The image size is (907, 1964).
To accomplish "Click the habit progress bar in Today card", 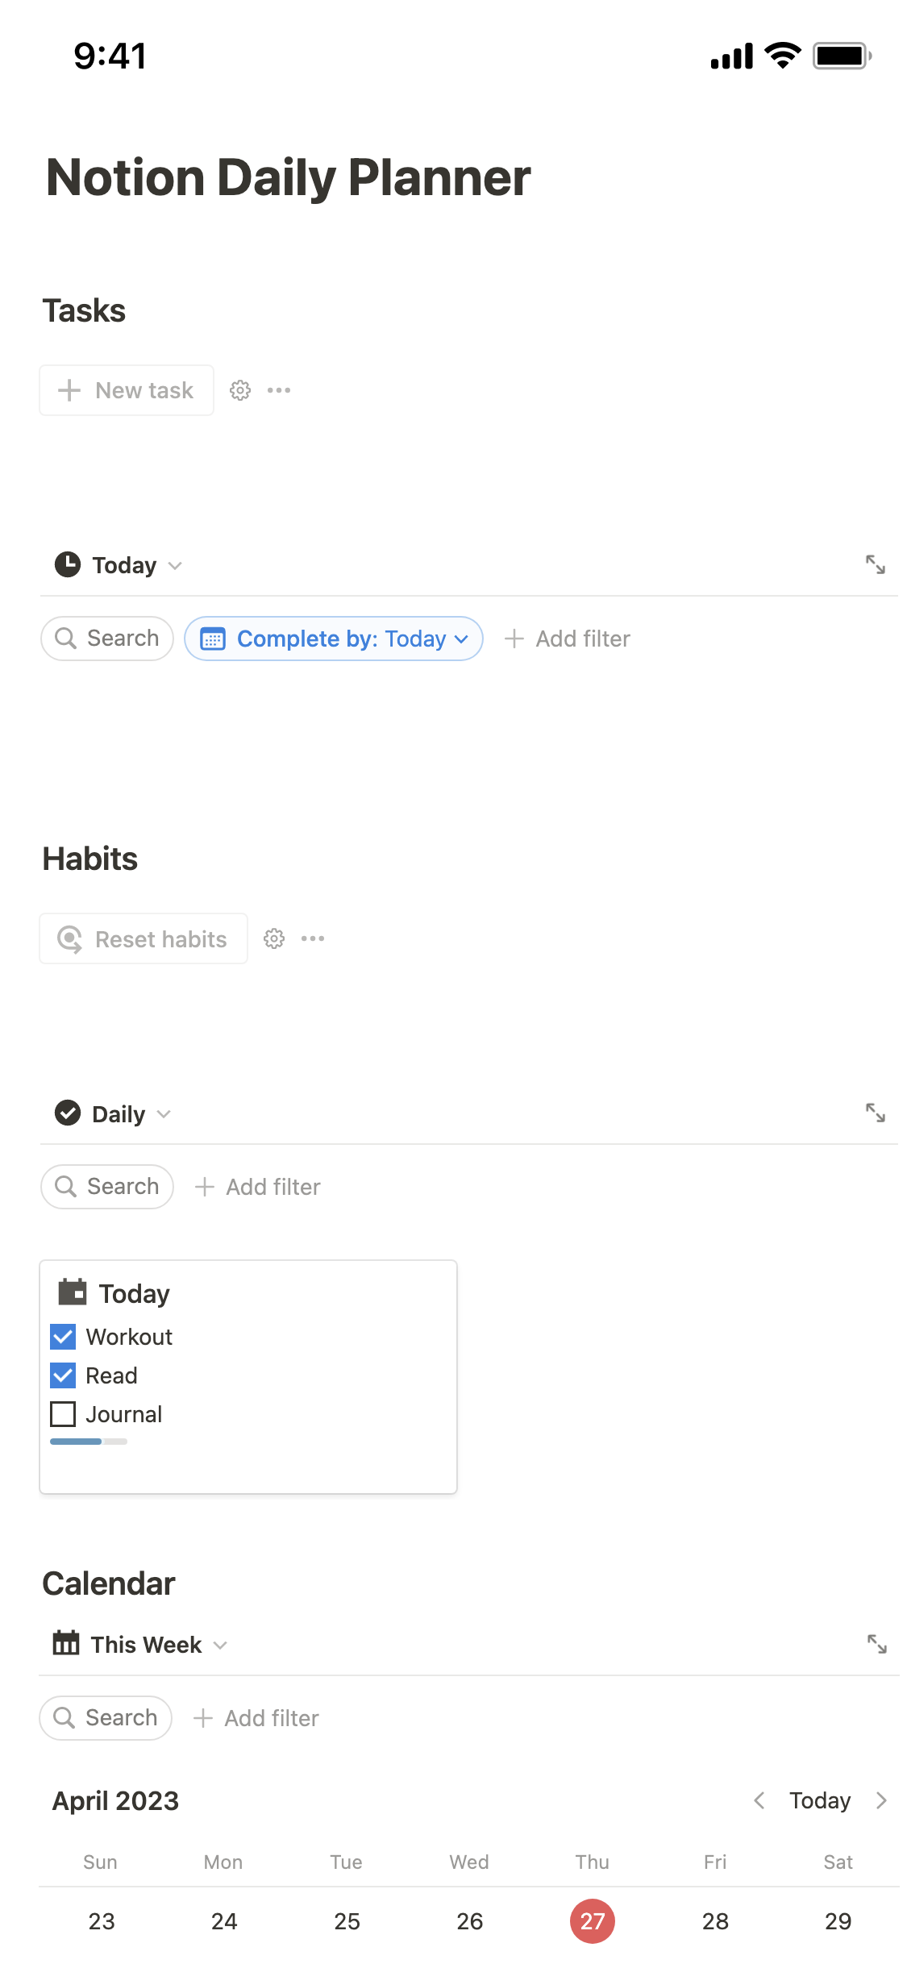I will [89, 1442].
